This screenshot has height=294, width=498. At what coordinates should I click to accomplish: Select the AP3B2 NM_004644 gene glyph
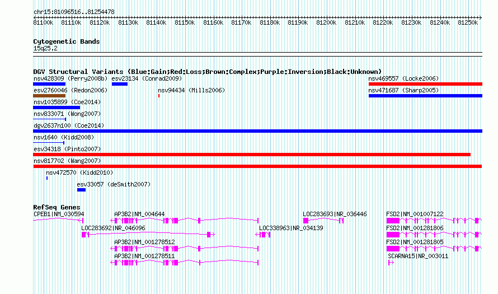click(x=185, y=220)
